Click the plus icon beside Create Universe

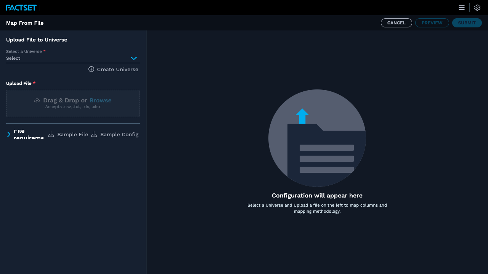(91, 69)
